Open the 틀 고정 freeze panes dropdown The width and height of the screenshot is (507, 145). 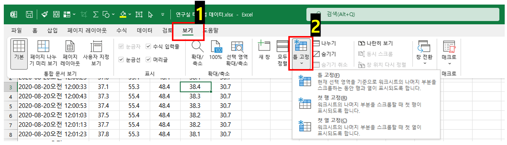click(301, 54)
